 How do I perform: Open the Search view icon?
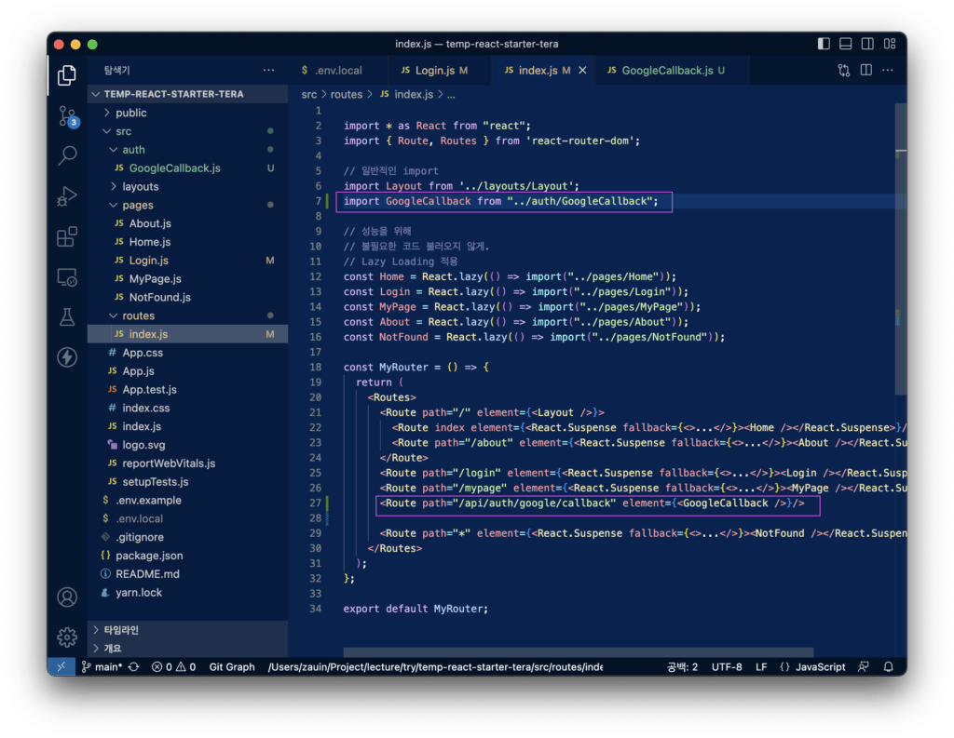tap(67, 155)
